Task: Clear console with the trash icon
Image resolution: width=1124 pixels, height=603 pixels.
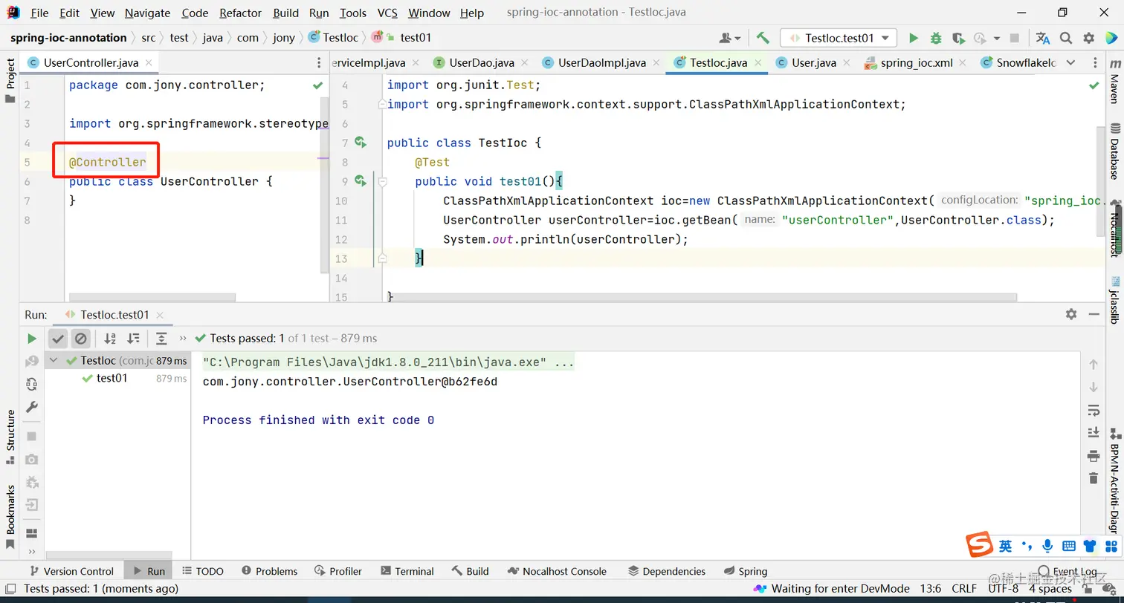Action: click(1093, 478)
